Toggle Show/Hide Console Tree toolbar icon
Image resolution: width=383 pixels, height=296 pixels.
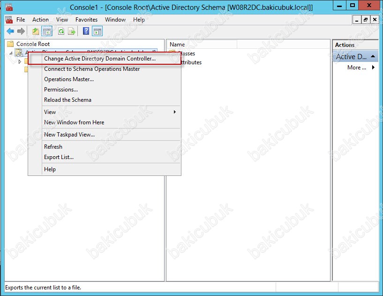point(47,31)
